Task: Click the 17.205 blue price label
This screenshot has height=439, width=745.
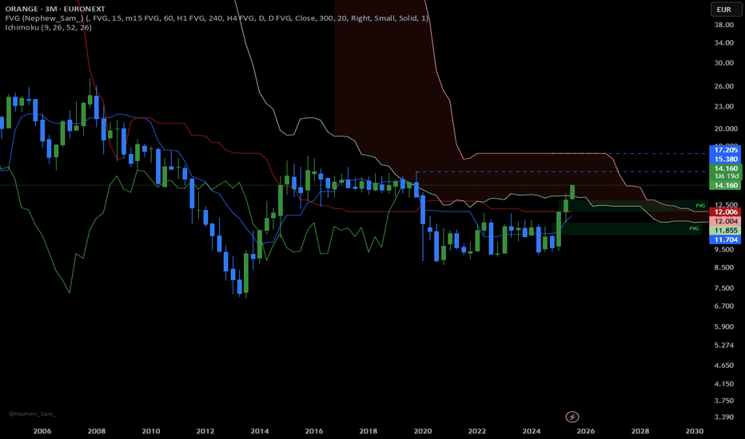Action: (x=725, y=150)
